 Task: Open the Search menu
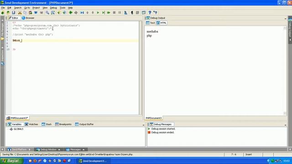pos(18,8)
